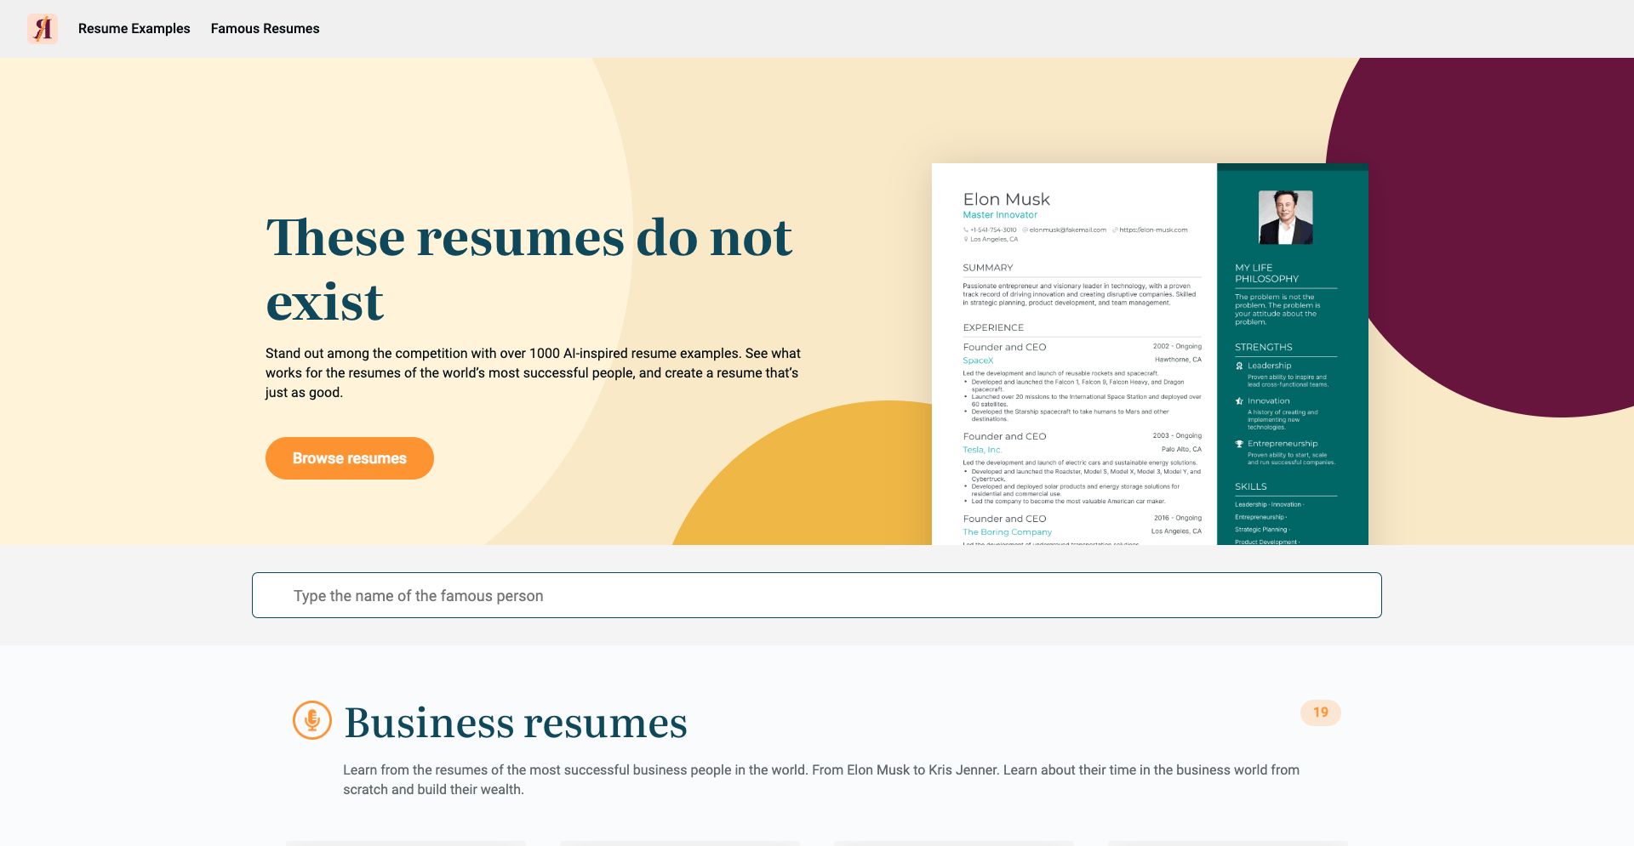Click the Leadership ribbon icon on the resume
The height and width of the screenshot is (846, 1634).
pyautogui.click(x=1239, y=366)
